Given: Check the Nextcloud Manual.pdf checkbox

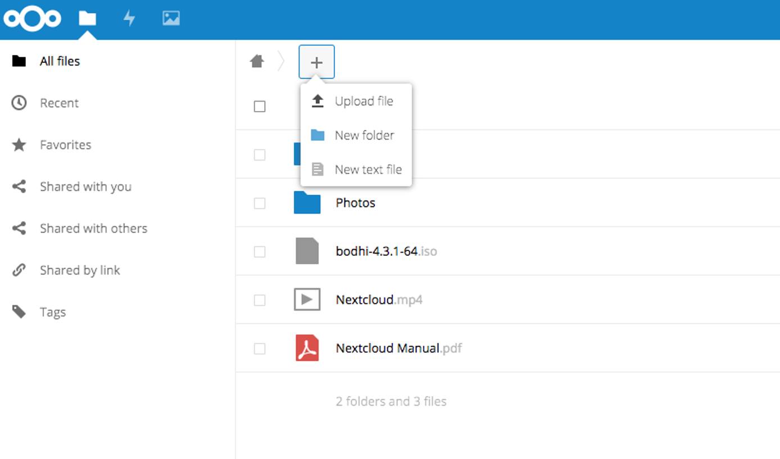Looking at the screenshot, I should coord(260,348).
